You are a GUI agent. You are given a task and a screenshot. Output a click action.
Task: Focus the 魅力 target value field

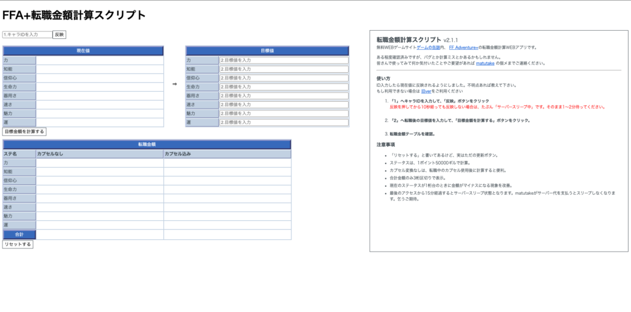click(283, 113)
